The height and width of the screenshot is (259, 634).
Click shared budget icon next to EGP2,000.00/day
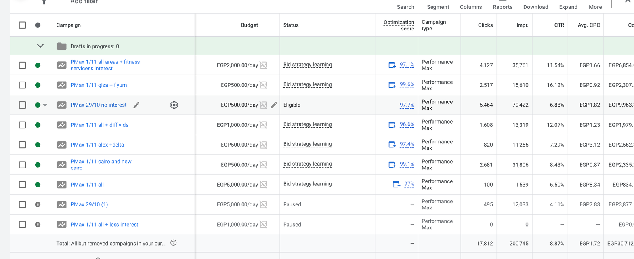264,65
